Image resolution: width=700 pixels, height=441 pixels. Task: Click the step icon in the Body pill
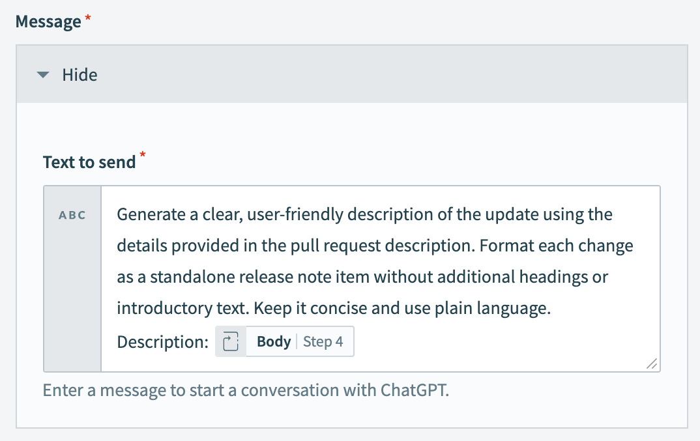point(231,341)
